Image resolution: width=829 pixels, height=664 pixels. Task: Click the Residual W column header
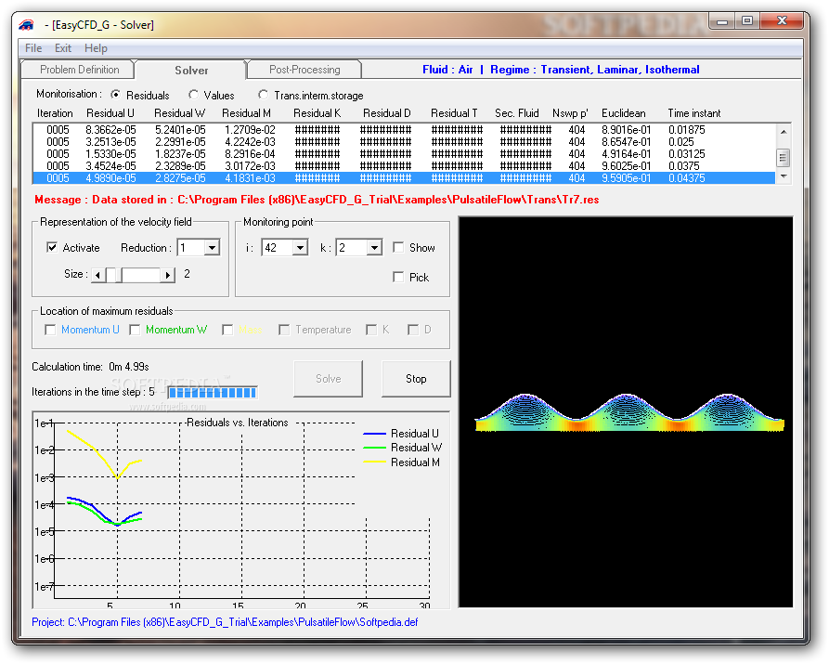tap(180, 113)
